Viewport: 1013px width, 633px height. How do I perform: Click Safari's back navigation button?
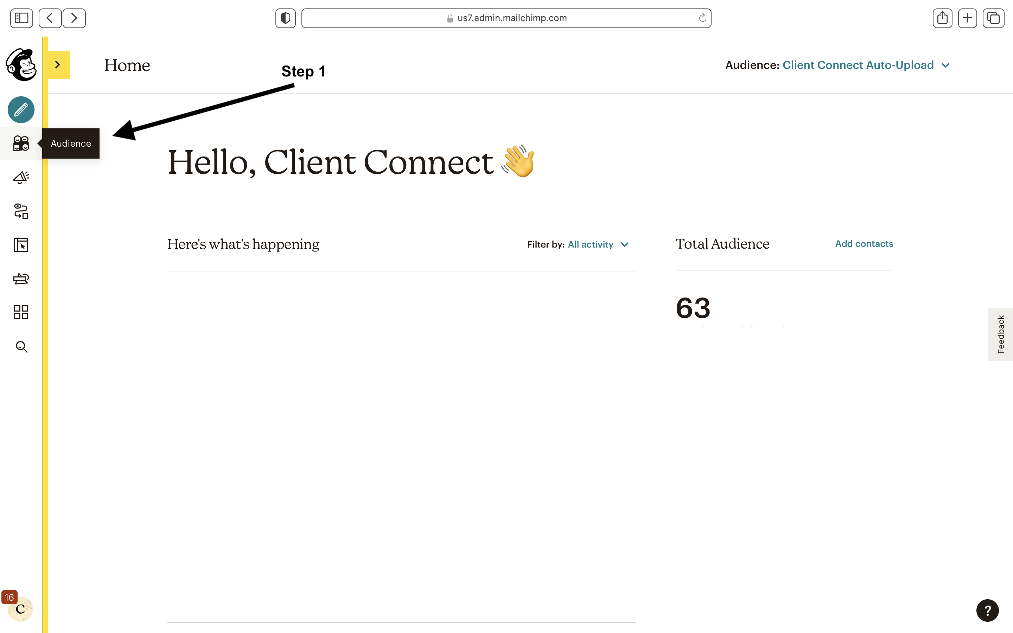click(x=50, y=18)
